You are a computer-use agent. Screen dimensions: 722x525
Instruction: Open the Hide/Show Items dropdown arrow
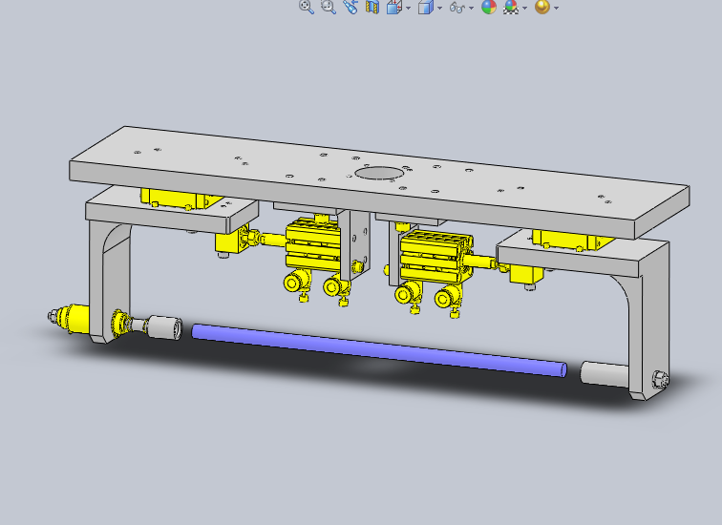pyautogui.click(x=471, y=8)
